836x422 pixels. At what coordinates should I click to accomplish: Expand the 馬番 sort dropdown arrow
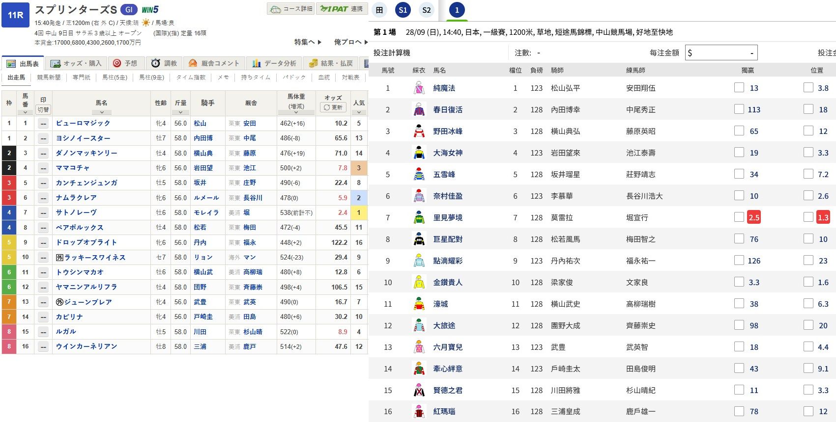click(25, 112)
